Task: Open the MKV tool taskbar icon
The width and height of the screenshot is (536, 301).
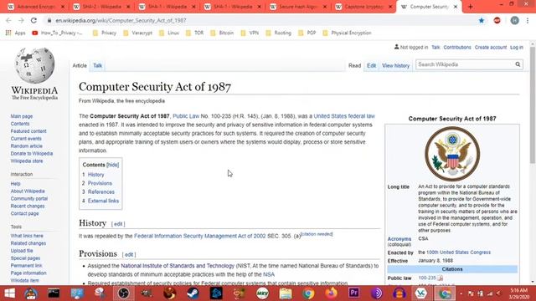Action: (262, 293)
